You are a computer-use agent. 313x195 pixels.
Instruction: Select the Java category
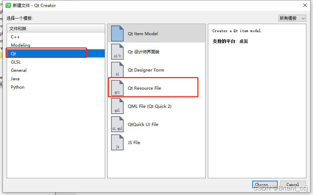click(x=56, y=79)
